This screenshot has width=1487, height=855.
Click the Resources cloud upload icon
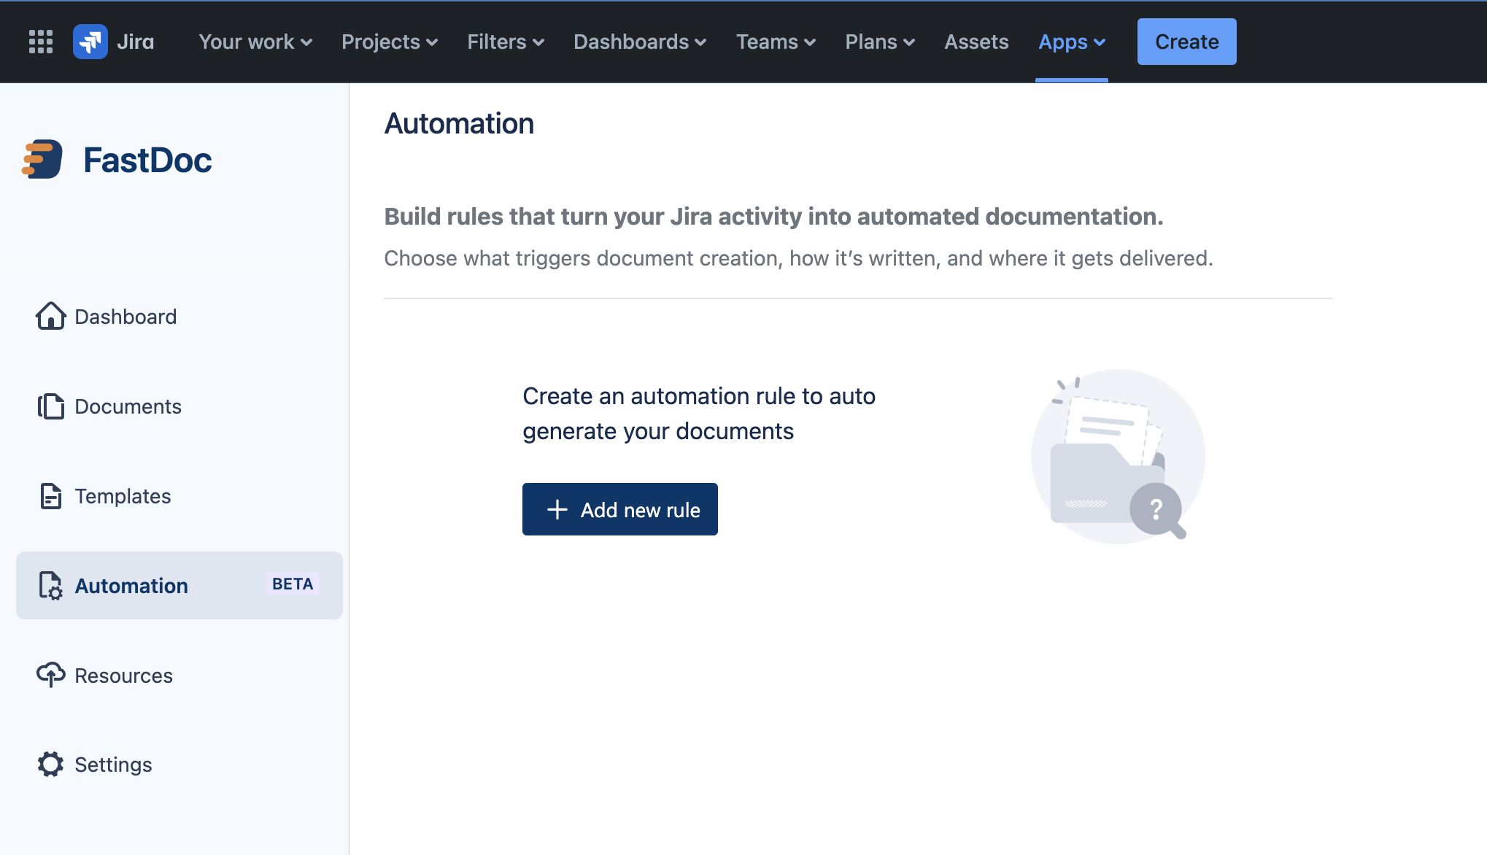click(51, 675)
